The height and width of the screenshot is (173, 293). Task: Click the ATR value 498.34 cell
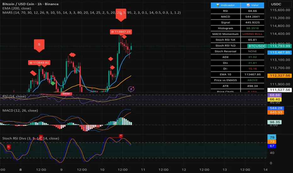pos(252,86)
